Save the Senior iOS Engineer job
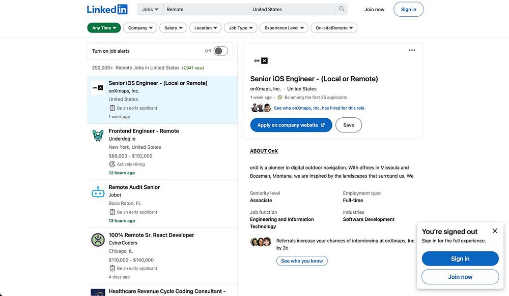 (x=349, y=125)
